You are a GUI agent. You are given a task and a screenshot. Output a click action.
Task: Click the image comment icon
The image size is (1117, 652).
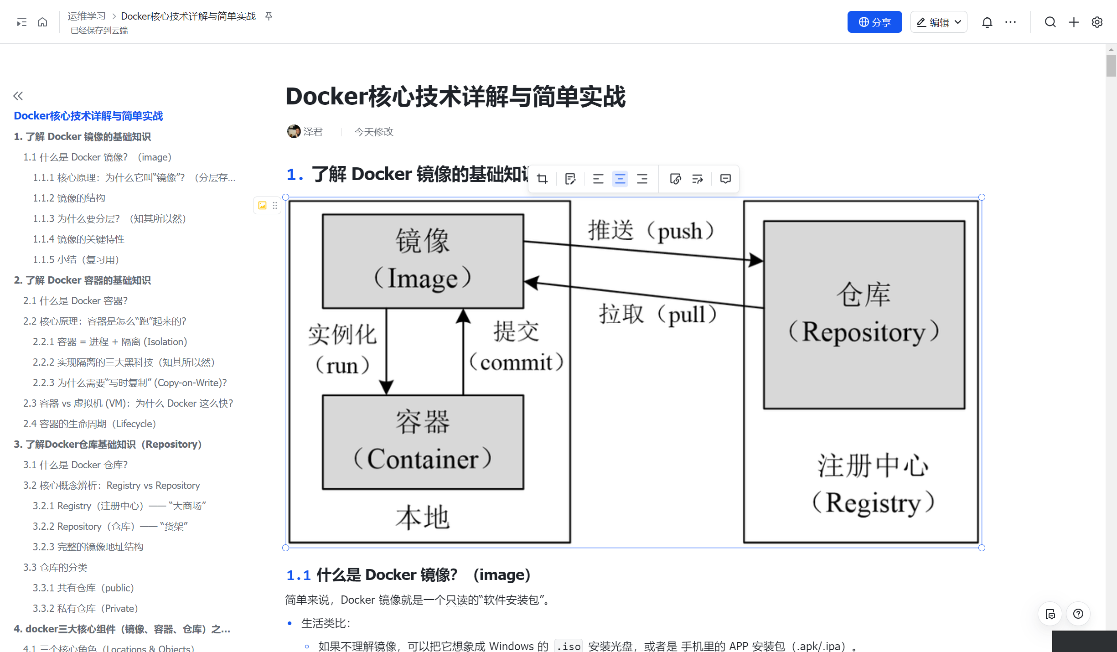click(x=725, y=179)
